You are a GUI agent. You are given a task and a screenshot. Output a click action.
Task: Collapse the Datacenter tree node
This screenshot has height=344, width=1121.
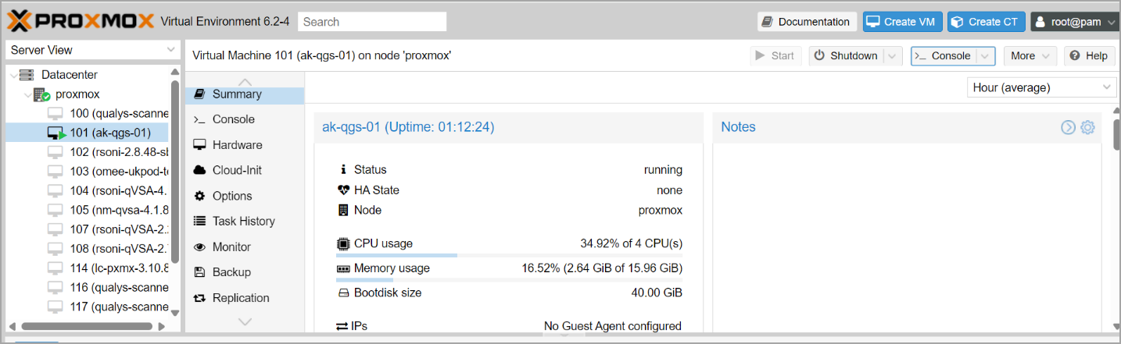(13, 75)
